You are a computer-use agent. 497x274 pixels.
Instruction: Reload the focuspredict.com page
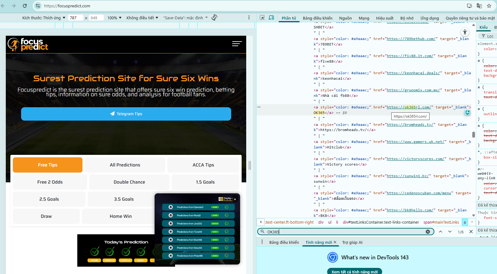pos(25,6)
